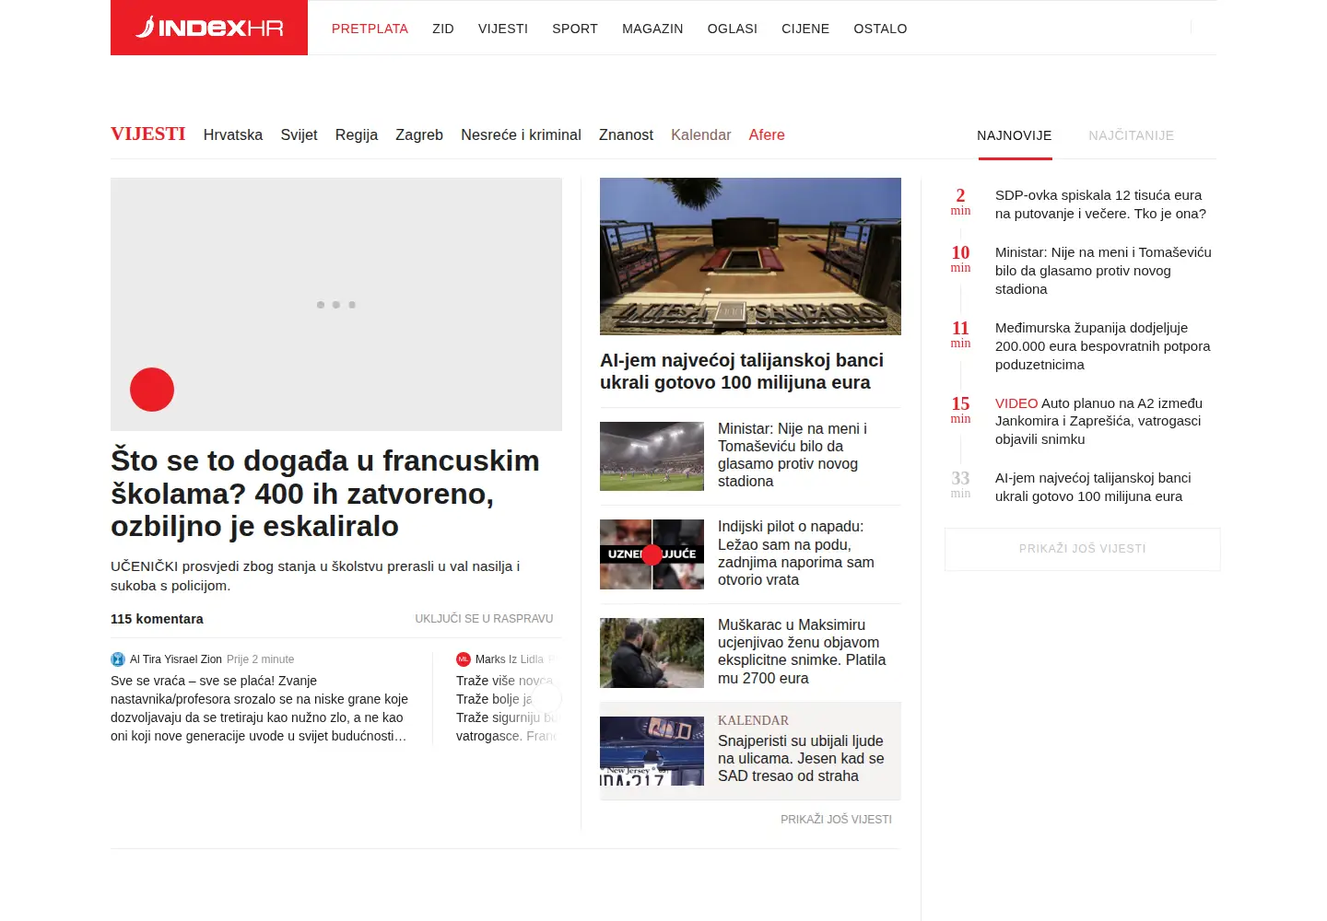Click the red dot on Indijski pilot thumbnail
This screenshot has height=921, width=1327.
[652, 554]
